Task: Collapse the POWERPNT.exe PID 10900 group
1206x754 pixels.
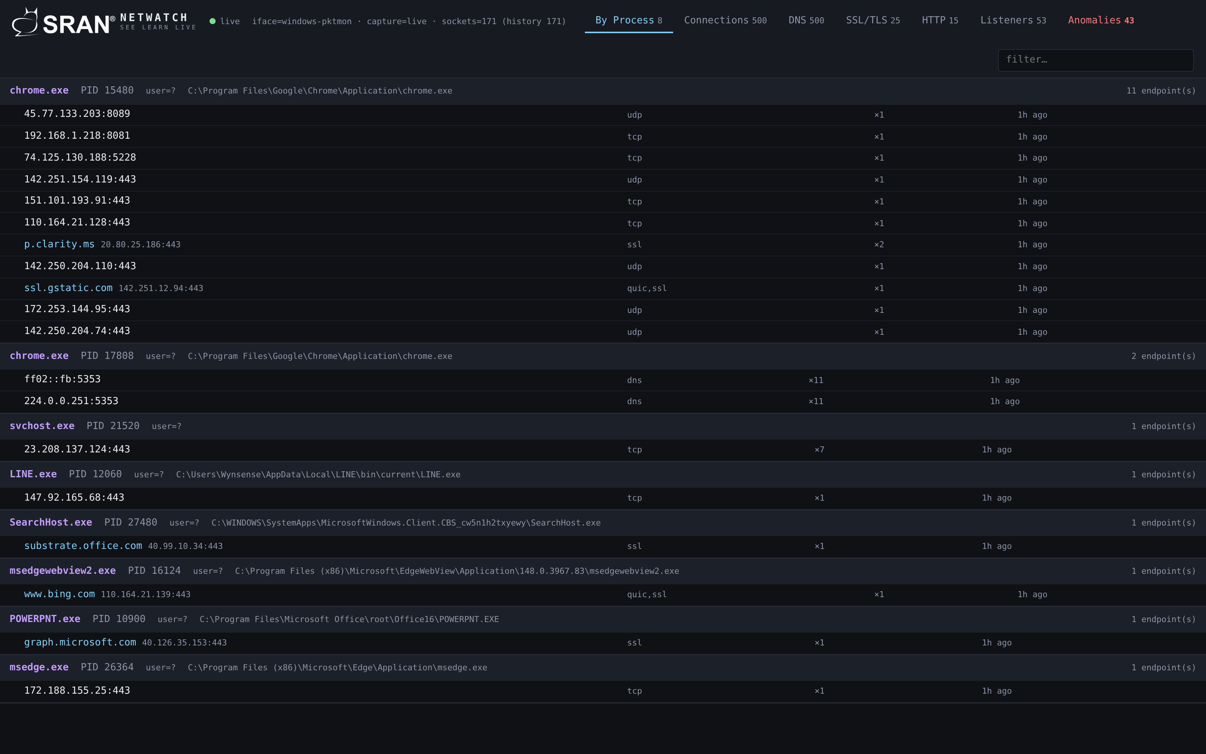Action: coord(603,619)
